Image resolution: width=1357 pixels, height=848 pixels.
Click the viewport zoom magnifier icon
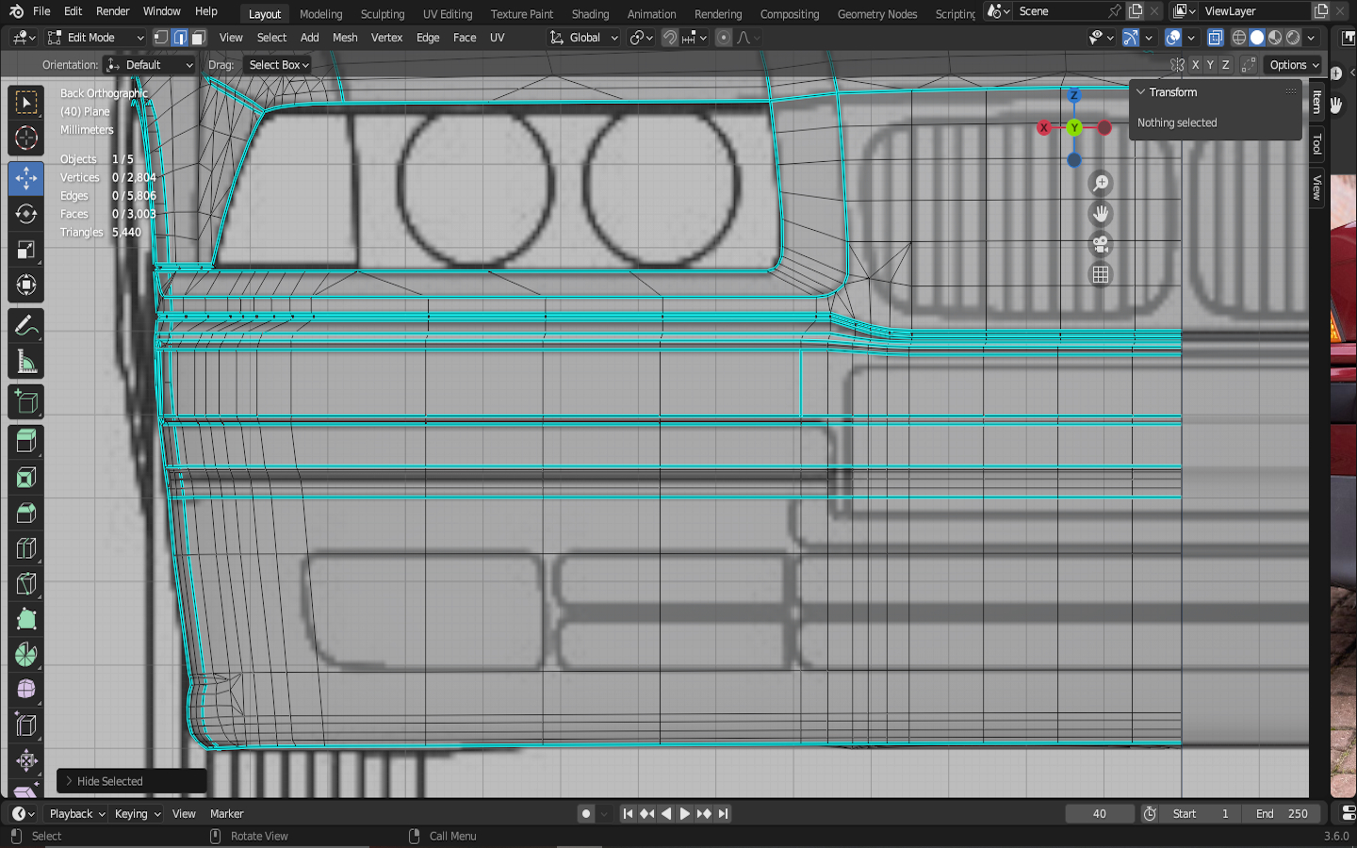tap(1100, 184)
